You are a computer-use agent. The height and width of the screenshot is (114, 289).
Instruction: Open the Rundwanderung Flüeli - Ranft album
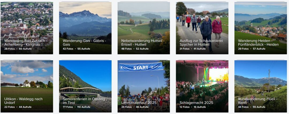(x=261, y=86)
